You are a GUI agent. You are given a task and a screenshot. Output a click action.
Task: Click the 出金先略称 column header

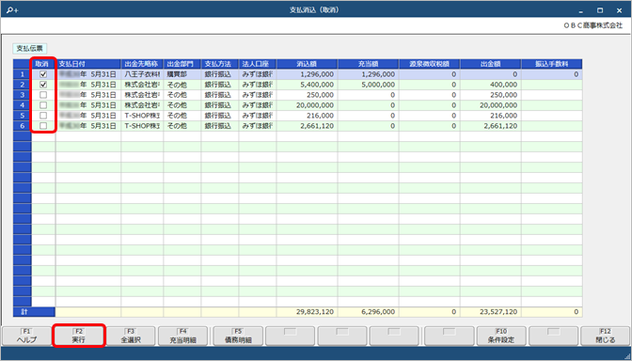click(x=142, y=64)
